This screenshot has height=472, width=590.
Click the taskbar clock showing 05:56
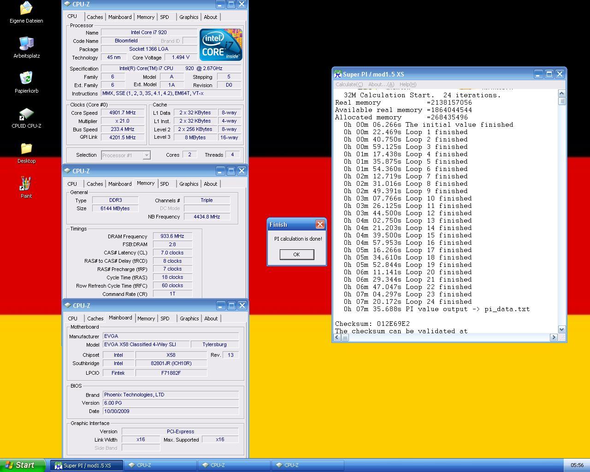(577, 466)
